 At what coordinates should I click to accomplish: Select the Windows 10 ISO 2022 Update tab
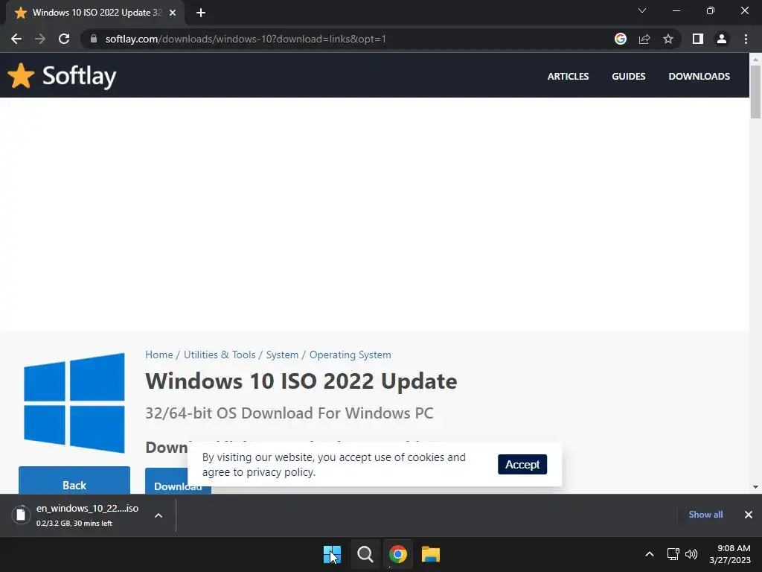click(x=96, y=13)
